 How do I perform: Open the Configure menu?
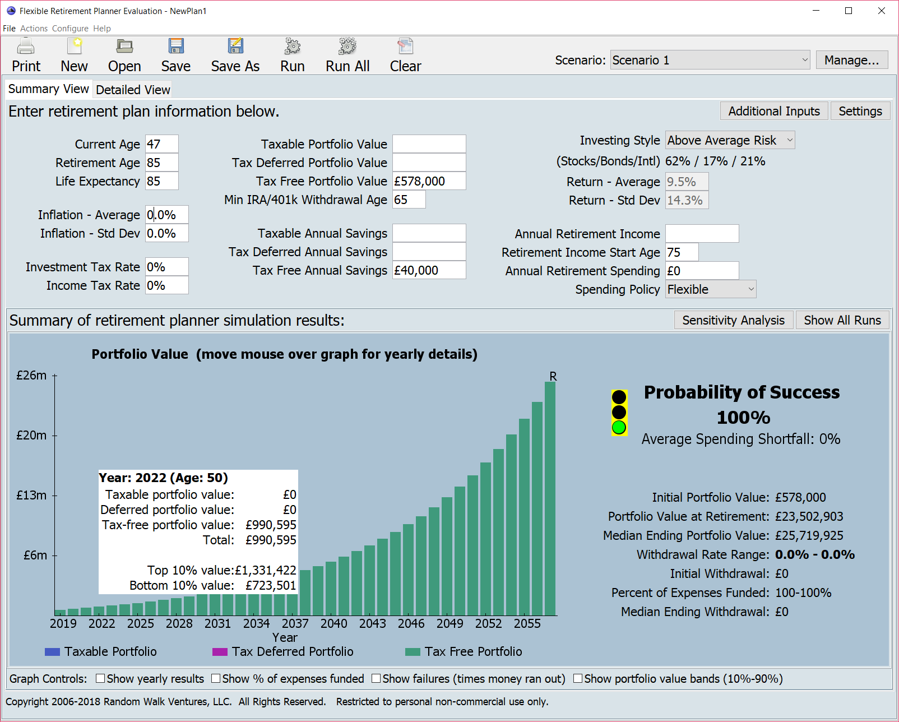pyautogui.click(x=70, y=29)
